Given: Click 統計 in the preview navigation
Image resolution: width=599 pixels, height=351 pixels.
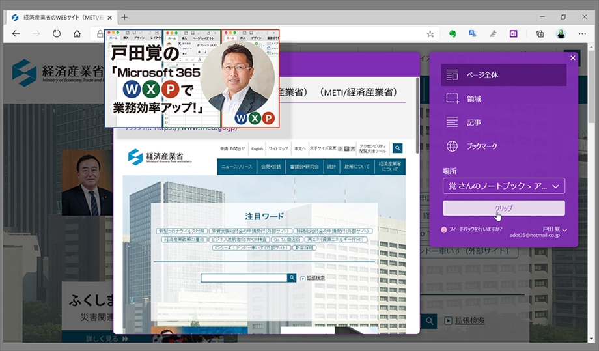Looking at the screenshot, I should pos(331,167).
